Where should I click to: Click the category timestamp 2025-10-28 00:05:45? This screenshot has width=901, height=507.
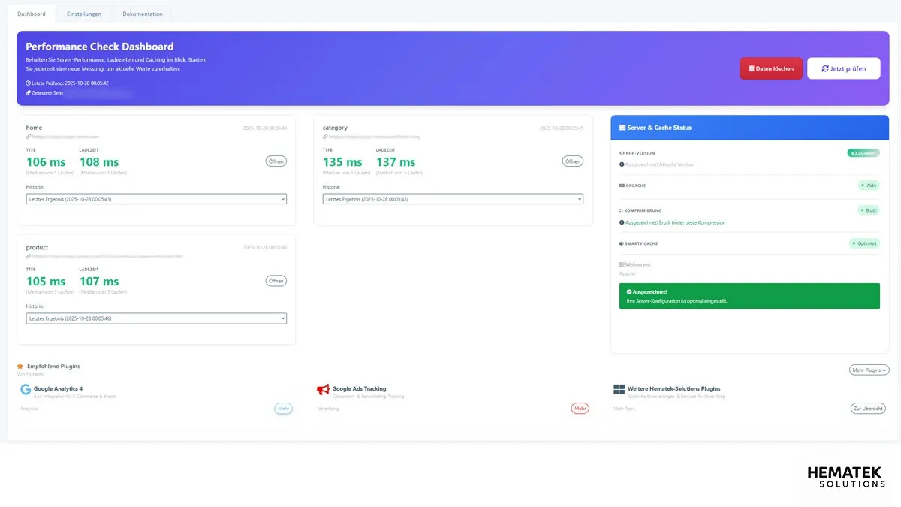[x=562, y=128]
